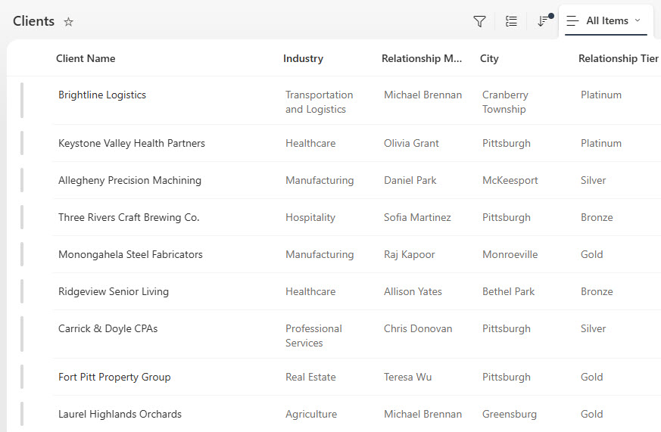
Task: Click the 'Olivia Grant' manager cell
Action: coord(411,143)
